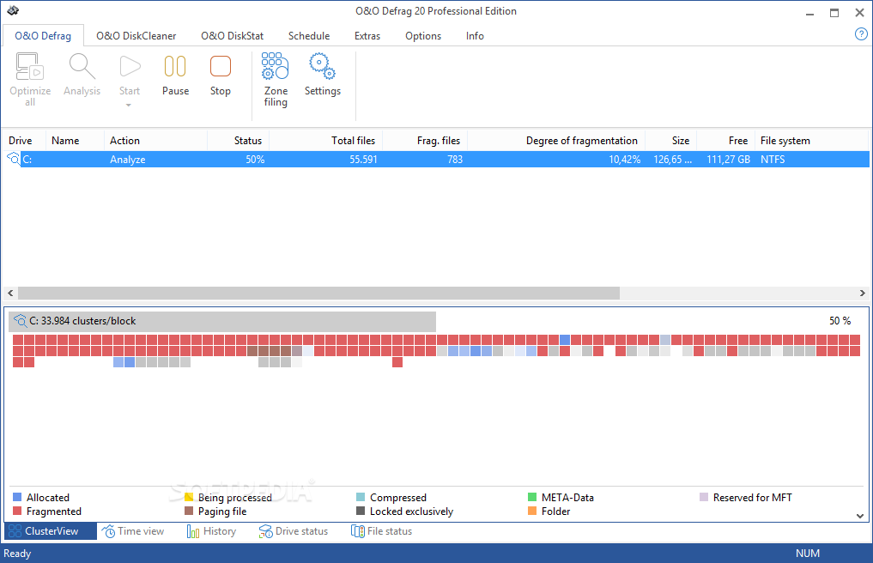Open the Info tab

(475, 36)
